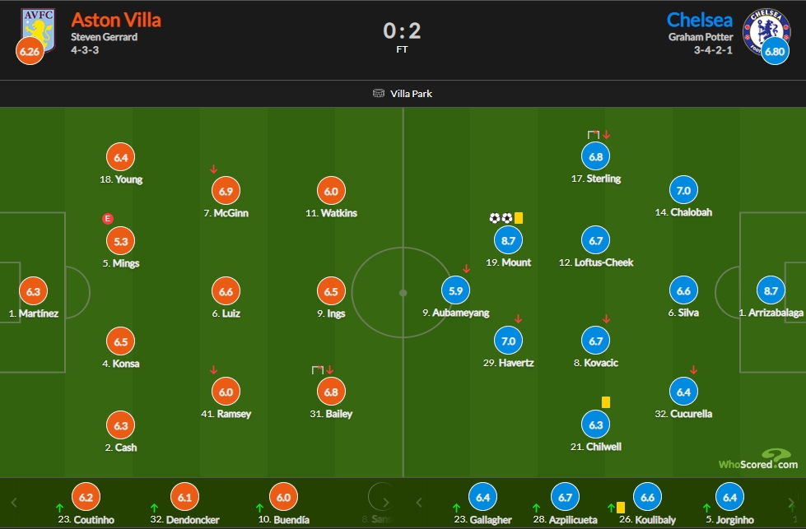
Task: Click the Chelsea club crest
Action: coord(766,30)
